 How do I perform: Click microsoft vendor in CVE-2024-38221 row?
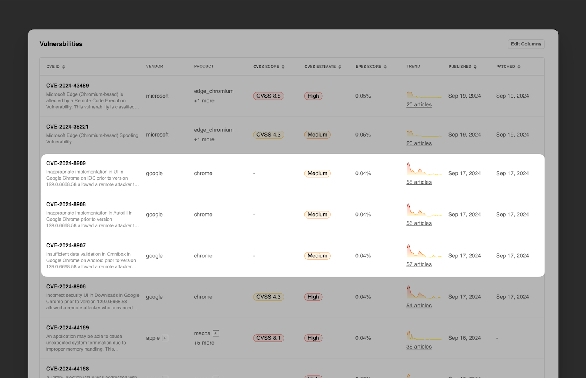157,135
